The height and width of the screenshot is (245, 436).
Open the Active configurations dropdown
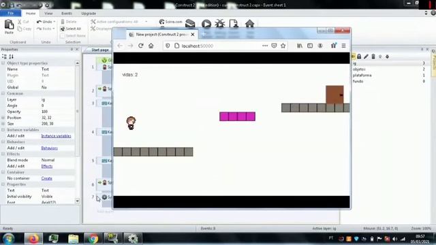146,22
